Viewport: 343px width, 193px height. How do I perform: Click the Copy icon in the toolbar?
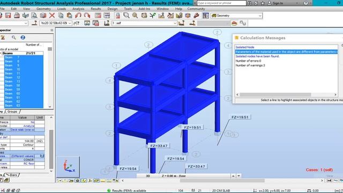[61, 16]
